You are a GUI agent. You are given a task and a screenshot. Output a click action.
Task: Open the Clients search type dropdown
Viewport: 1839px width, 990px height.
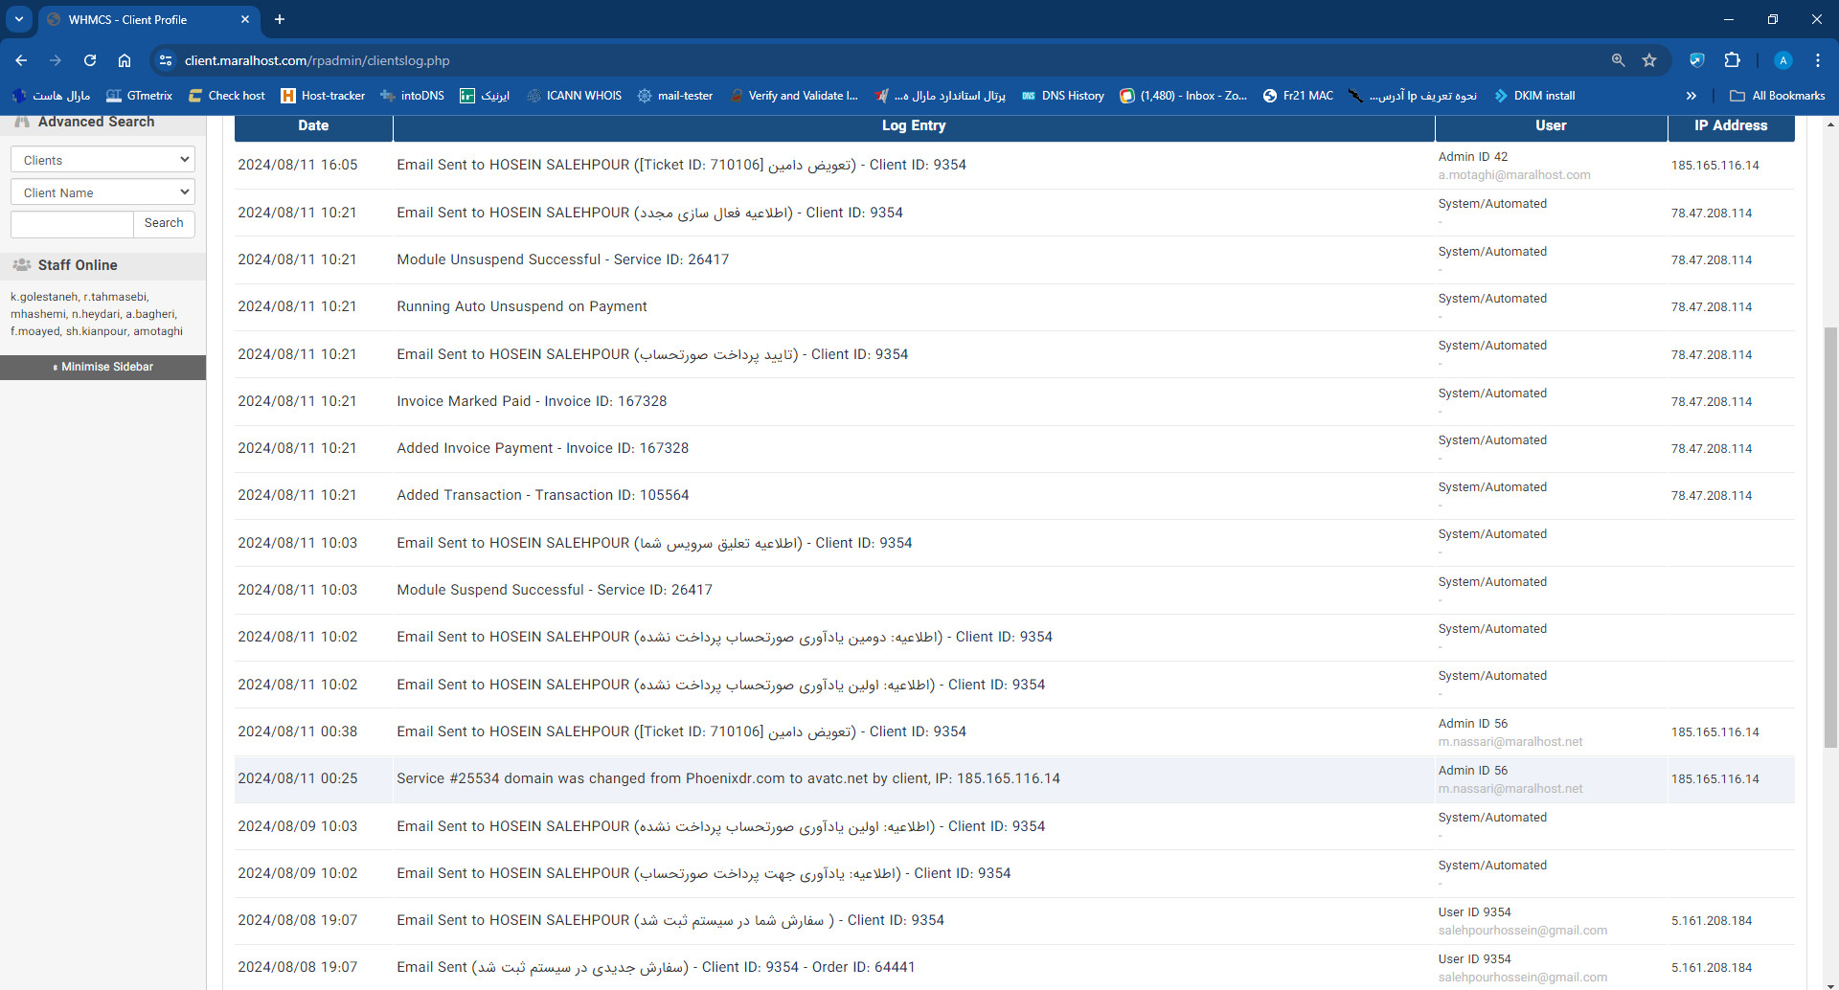[102, 160]
